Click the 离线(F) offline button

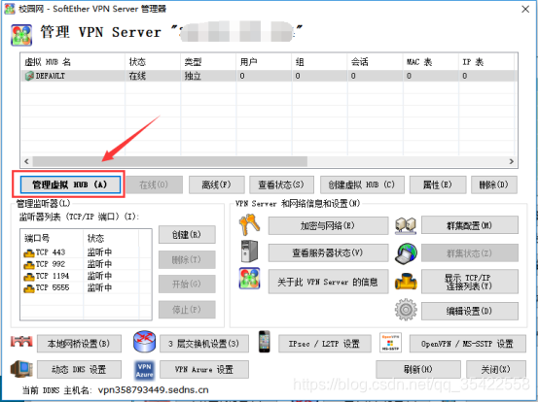click(217, 184)
